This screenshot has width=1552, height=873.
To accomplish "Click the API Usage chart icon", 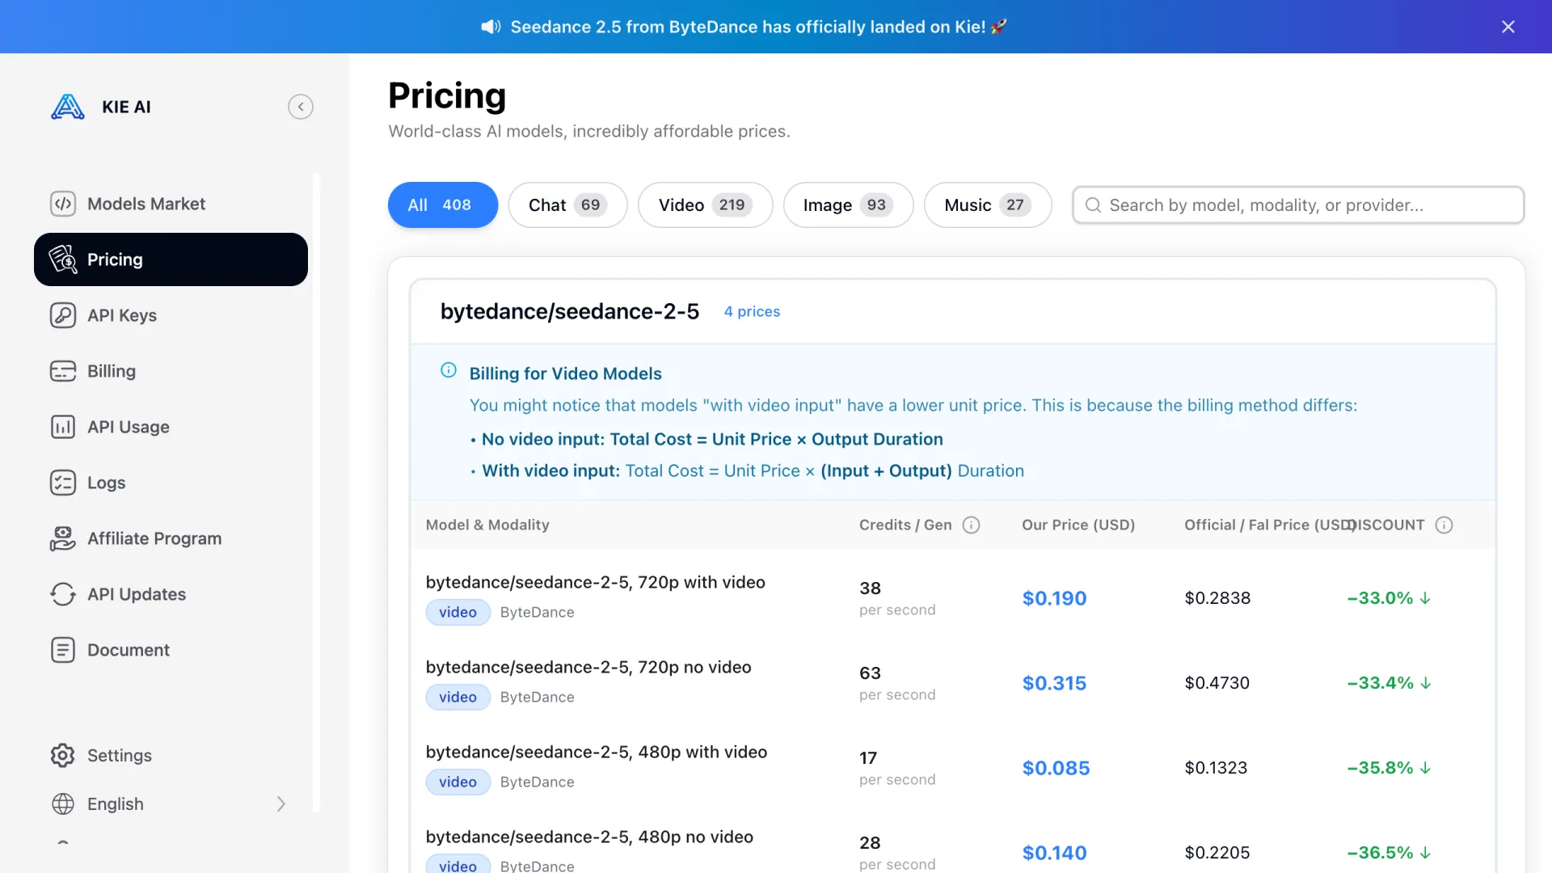I will tap(63, 427).
